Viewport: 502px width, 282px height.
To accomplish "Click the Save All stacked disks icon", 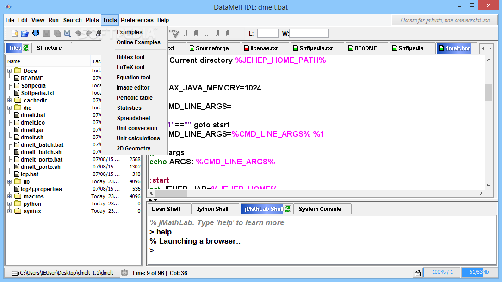I will click(57, 33).
